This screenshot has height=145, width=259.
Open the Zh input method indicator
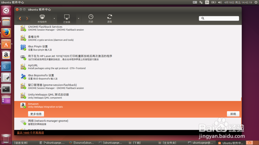coord(207,2)
